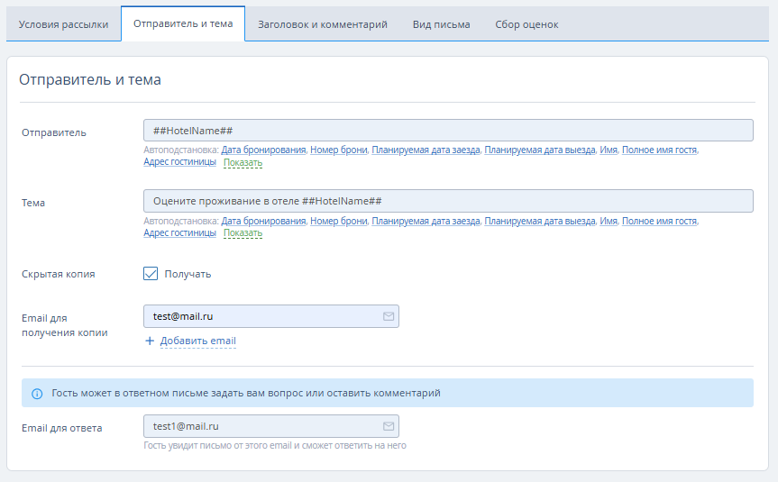Click the Добавить email link
The image size is (778, 482).
click(198, 341)
